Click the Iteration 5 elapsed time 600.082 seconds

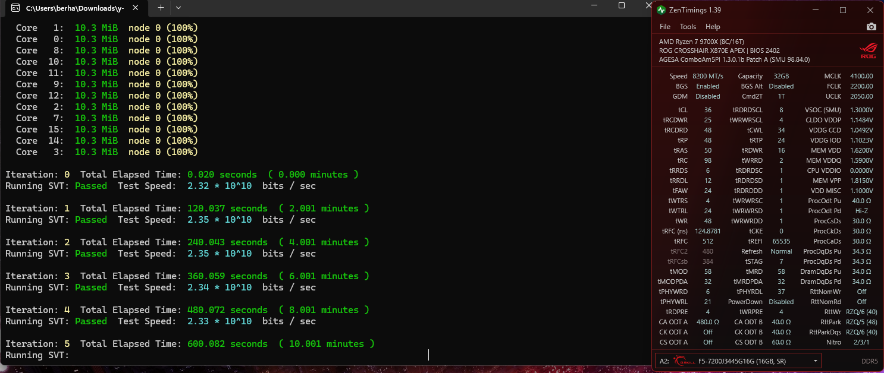click(x=227, y=344)
